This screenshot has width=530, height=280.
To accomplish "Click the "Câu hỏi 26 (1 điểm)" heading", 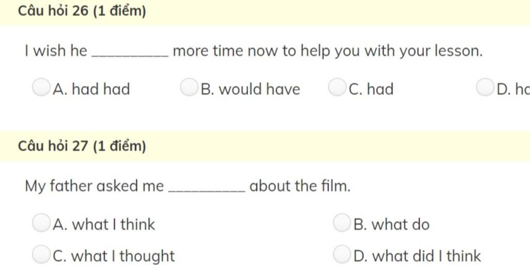I will 82,11.
